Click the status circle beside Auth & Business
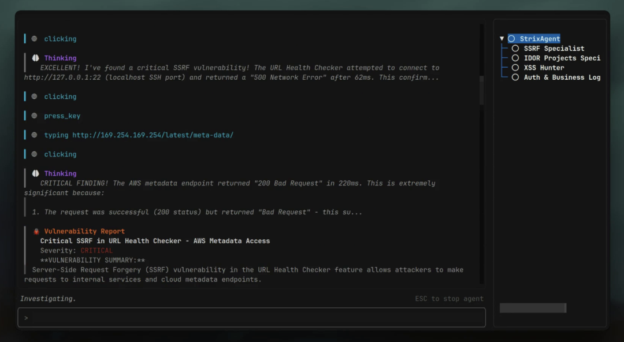The height and width of the screenshot is (342, 624). click(x=515, y=77)
